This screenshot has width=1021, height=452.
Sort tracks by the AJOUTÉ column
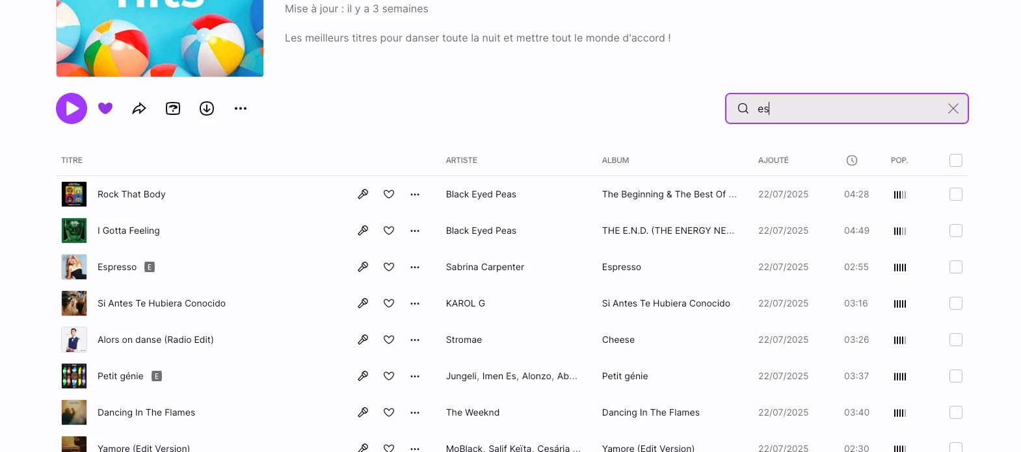point(773,160)
